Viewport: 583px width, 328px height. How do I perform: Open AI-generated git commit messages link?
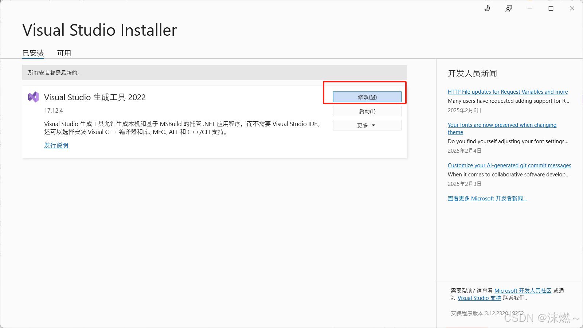(x=509, y=165)
